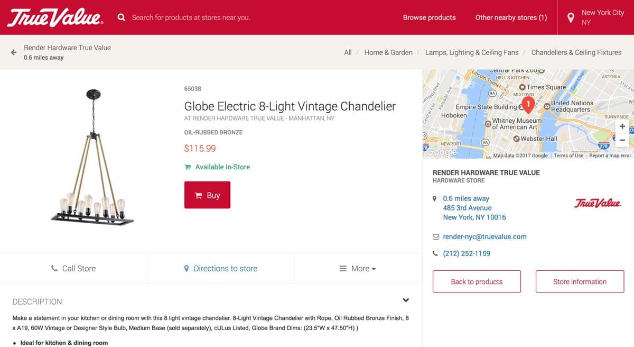Click the chandelier product image
Image resolution: width=634 pixels, height=347 pixels.
(92, 157)
